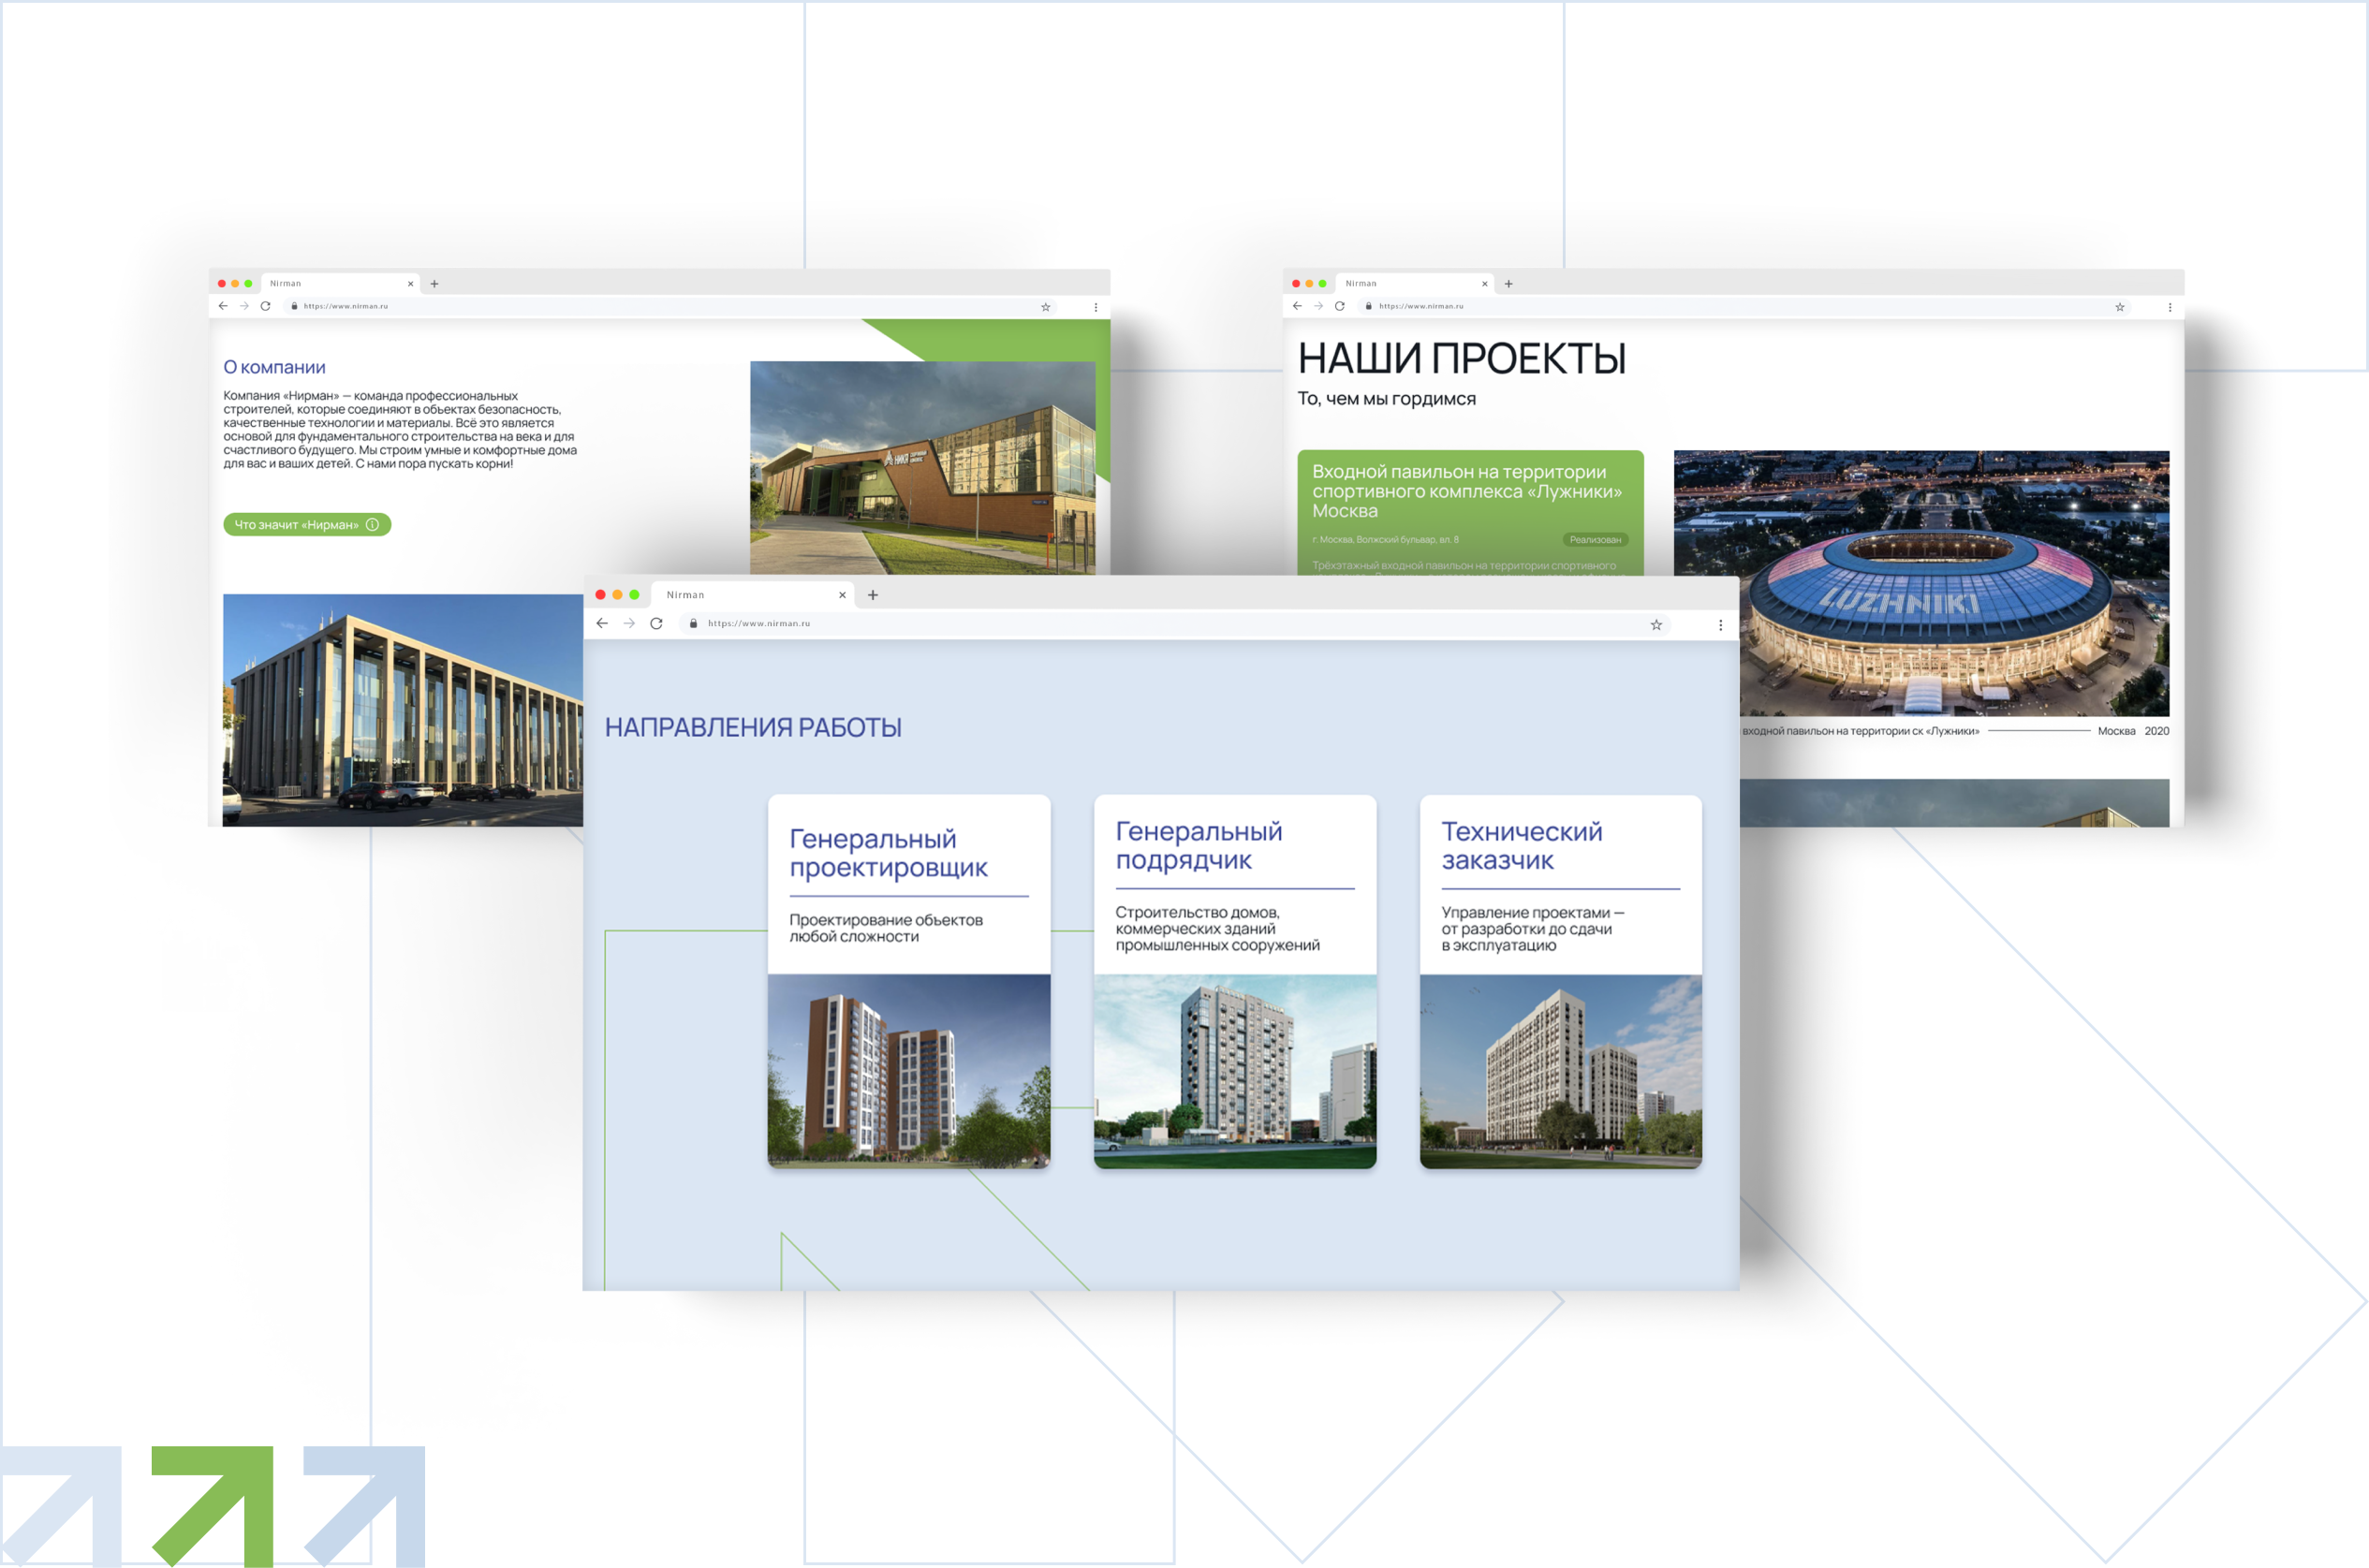The width and height of the screenshot is (2369, 1568).
Task: Click forward arrow in center browser window
Action: coord(629,623)
